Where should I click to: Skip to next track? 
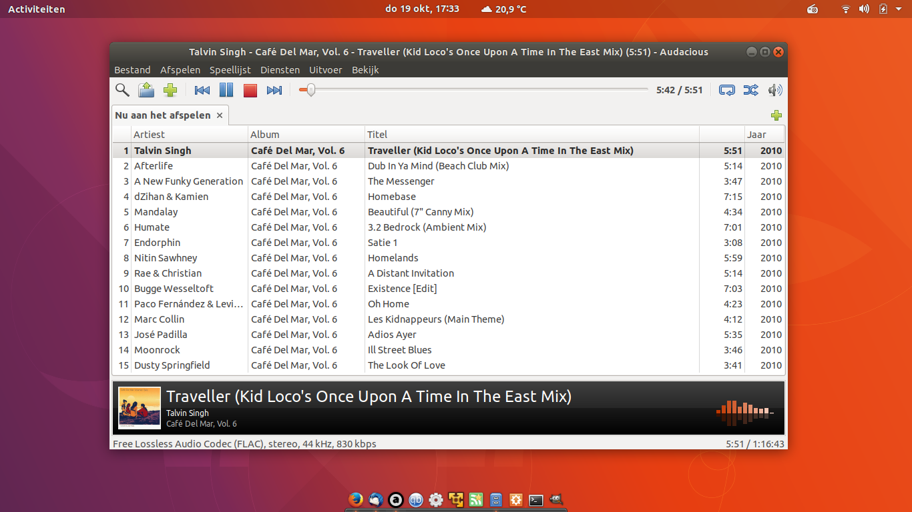coord(274,90)
